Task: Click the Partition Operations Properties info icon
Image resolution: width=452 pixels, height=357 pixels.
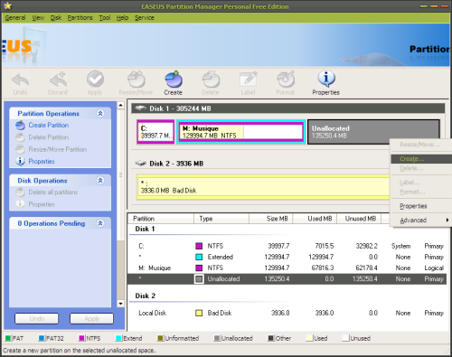Action: click(20, 162)
